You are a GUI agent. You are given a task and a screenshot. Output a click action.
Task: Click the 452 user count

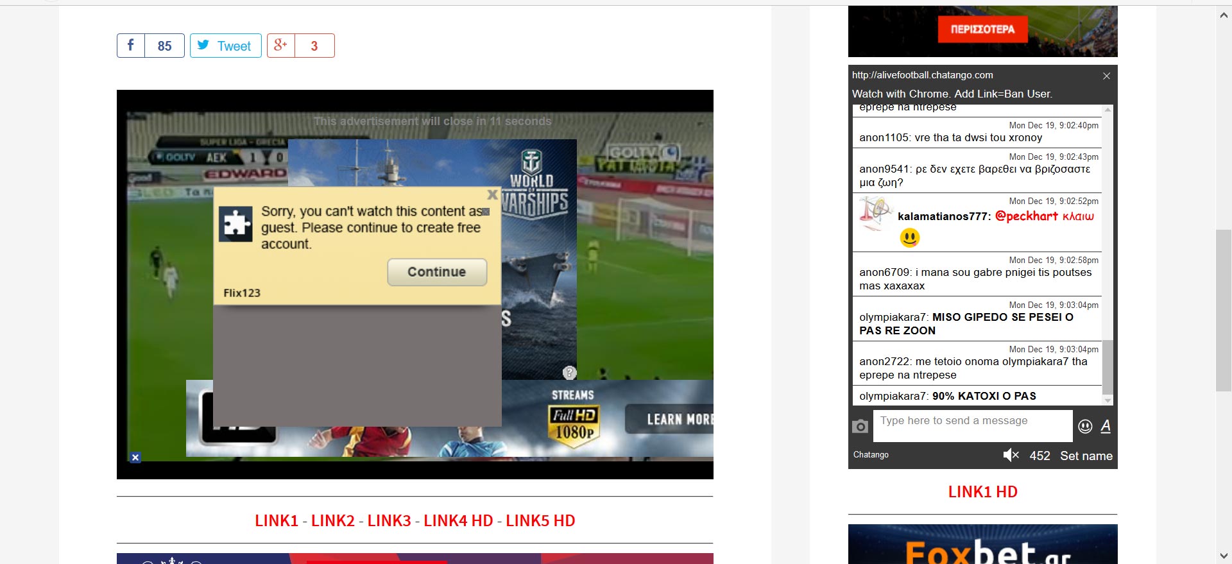tap(1040, 456)
